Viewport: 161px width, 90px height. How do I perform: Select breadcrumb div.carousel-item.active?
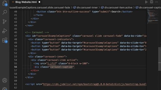pos(118,7)
